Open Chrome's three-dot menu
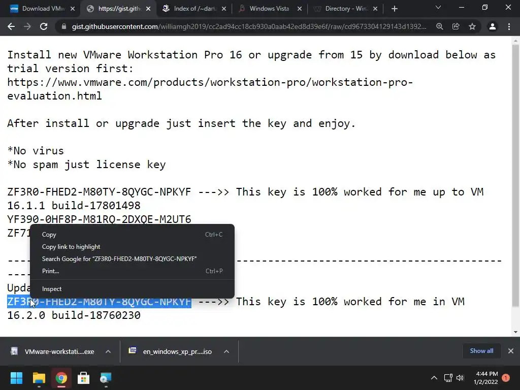This screenshot has height=390, width=520. point(509,26)
